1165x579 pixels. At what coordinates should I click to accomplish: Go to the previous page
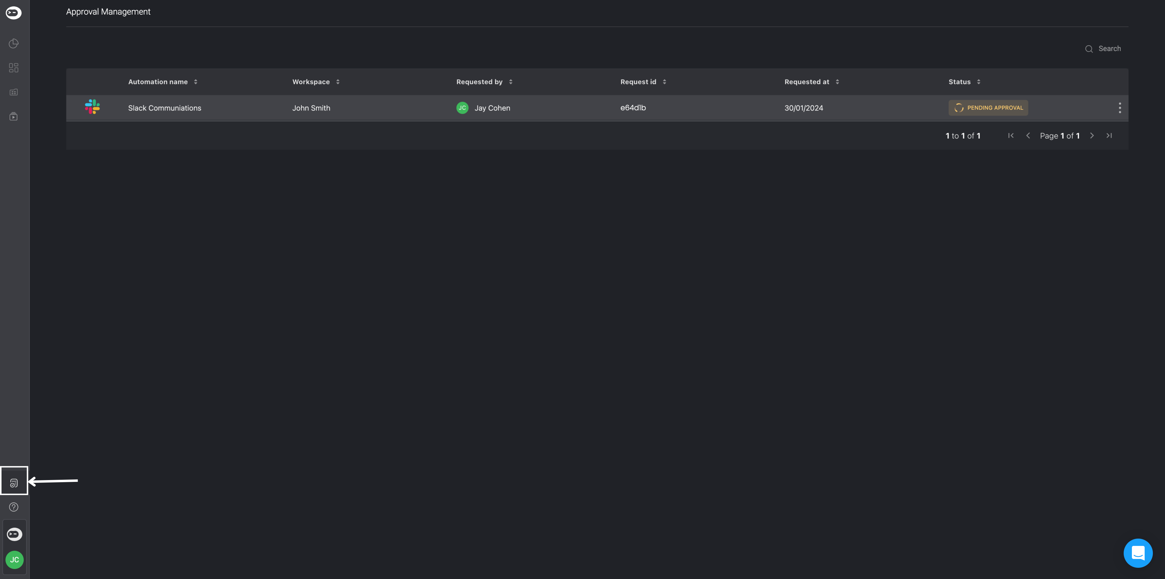pos(1028,136)
